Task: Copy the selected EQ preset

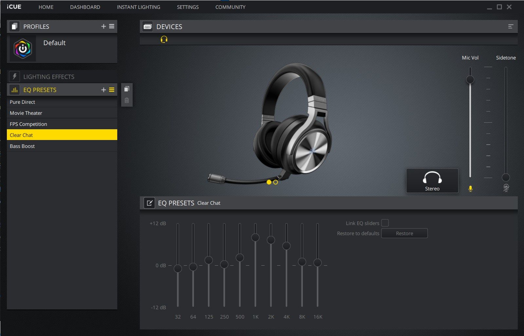Action: pos(127,89)
